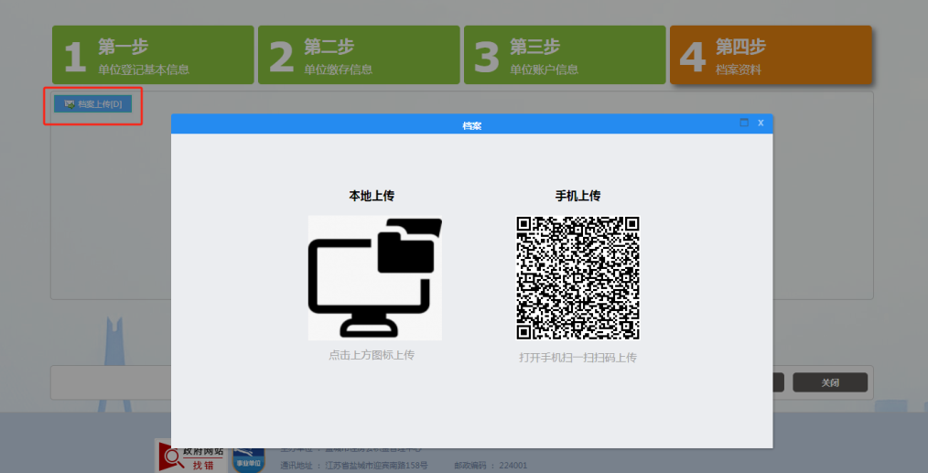Select step 4 档案资料 tab
928x473 pixels.
tap(771, 55)
